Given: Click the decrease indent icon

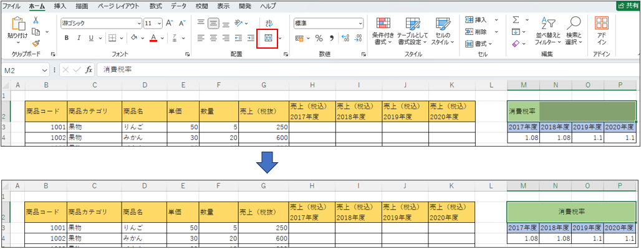Looking at the screenshot, I should click(x=239, y=38).
